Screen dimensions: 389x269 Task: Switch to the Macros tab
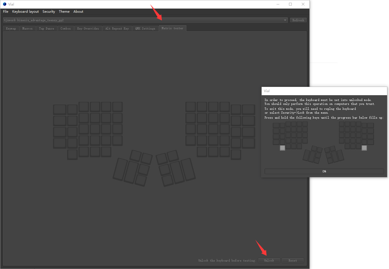pyautogui.click(x=27, y=28)
